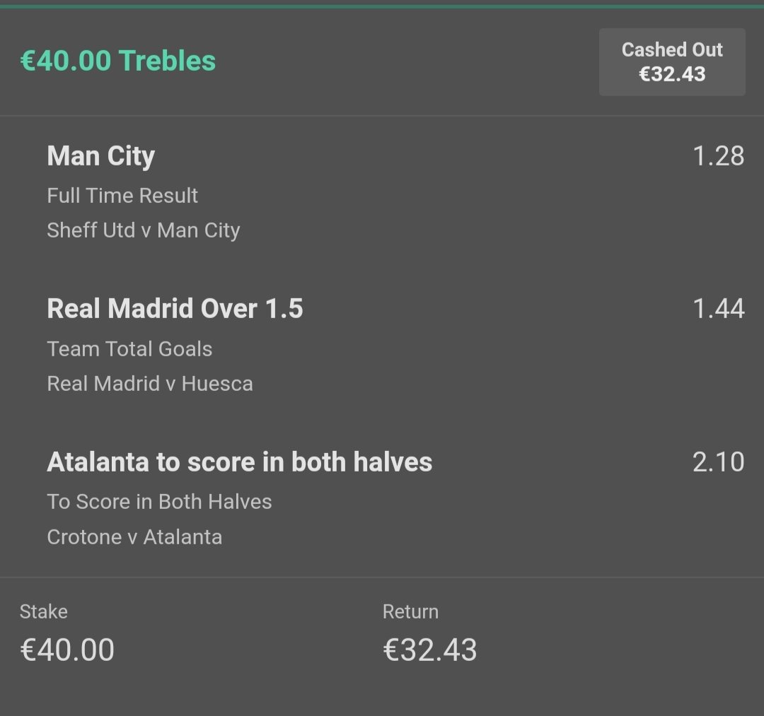Viewport: 764px width, 716px height.
Task: Click the Real Madrid Over 1.5 selection
Action: [x=175, y=309]
